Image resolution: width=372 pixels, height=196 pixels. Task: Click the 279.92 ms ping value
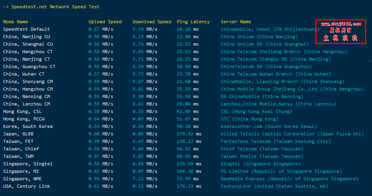189,134
